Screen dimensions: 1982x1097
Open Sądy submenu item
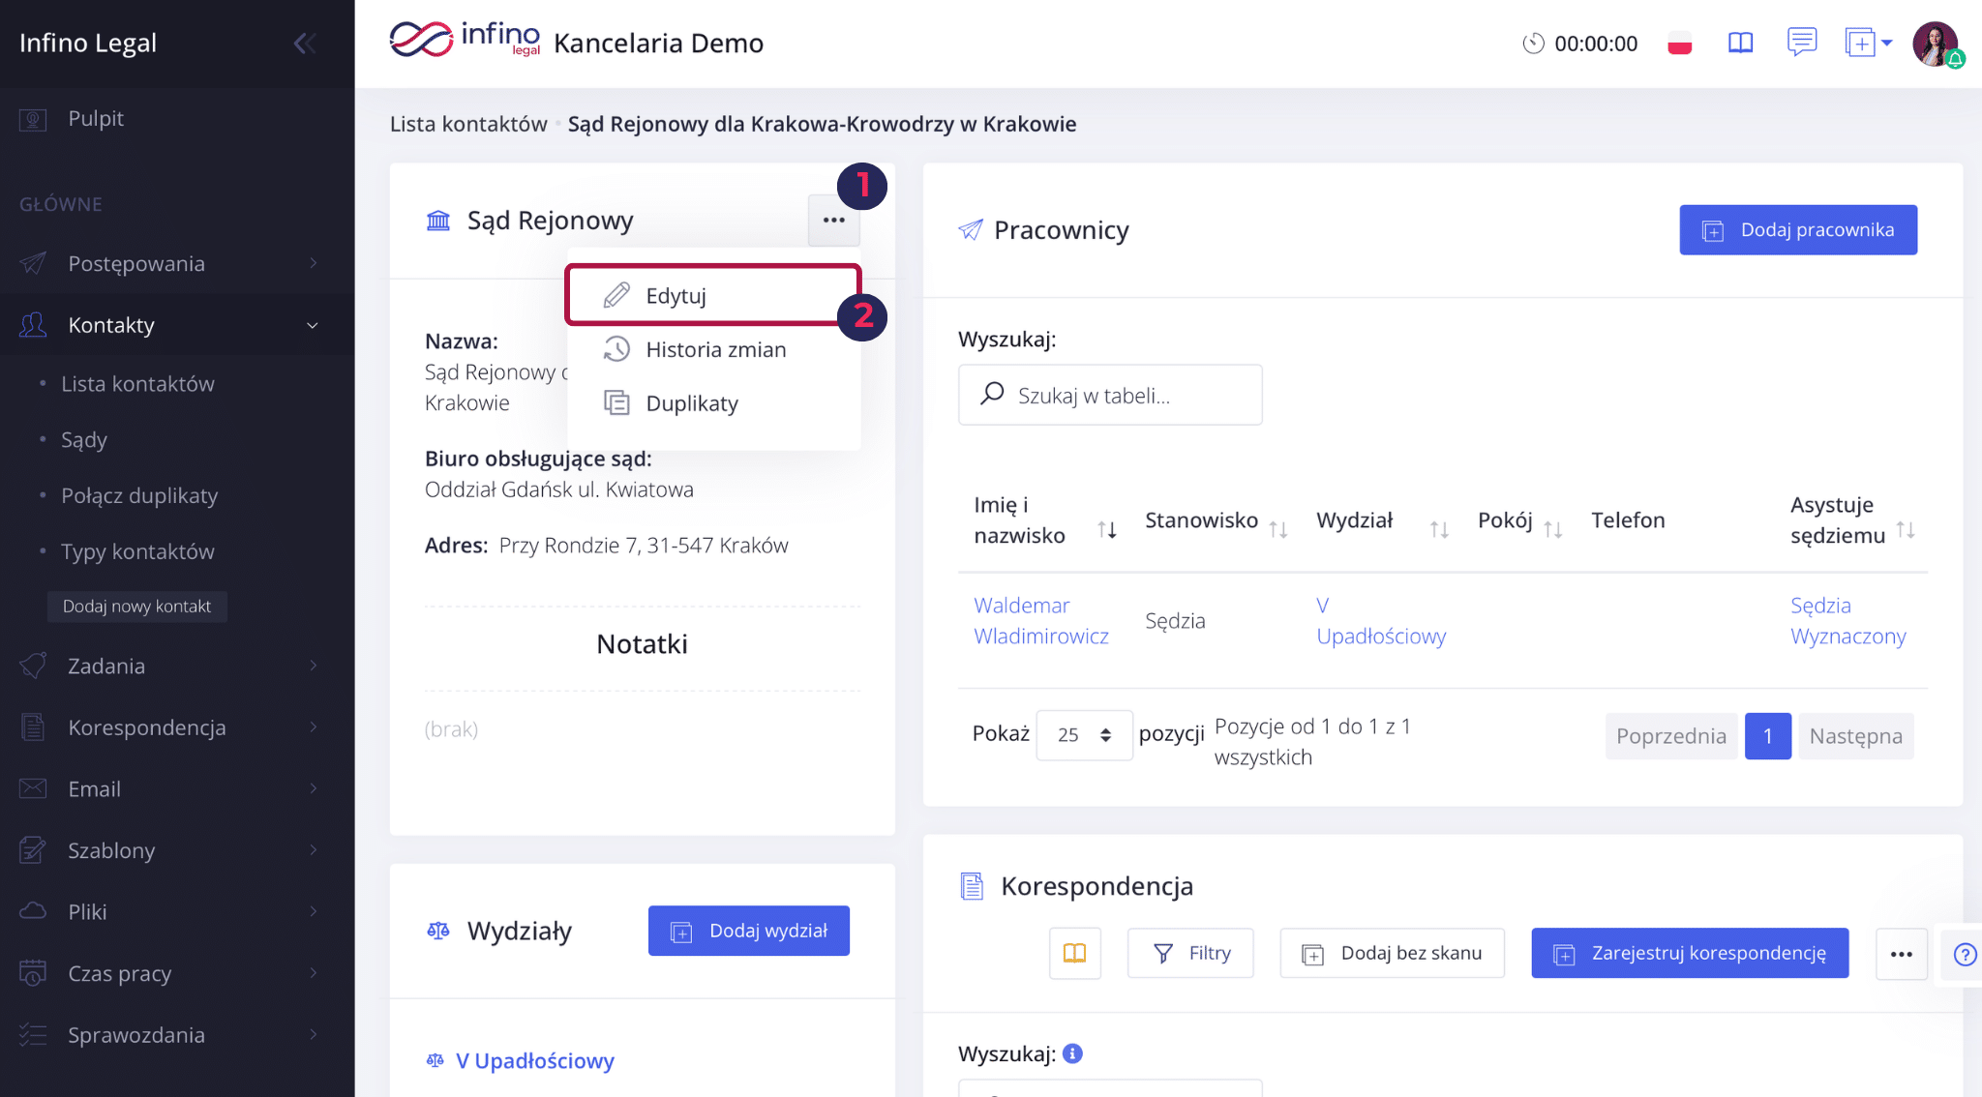tap(84, 440)
